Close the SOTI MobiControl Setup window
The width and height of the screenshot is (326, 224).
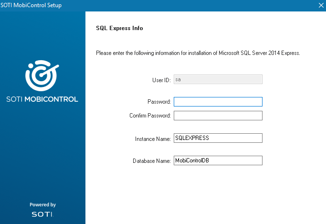pyautogui.click(x=321, y=5)
